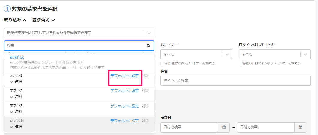Click 新規作成 to create search template
The height and width of the screenshot is (135, 318).
16,57
